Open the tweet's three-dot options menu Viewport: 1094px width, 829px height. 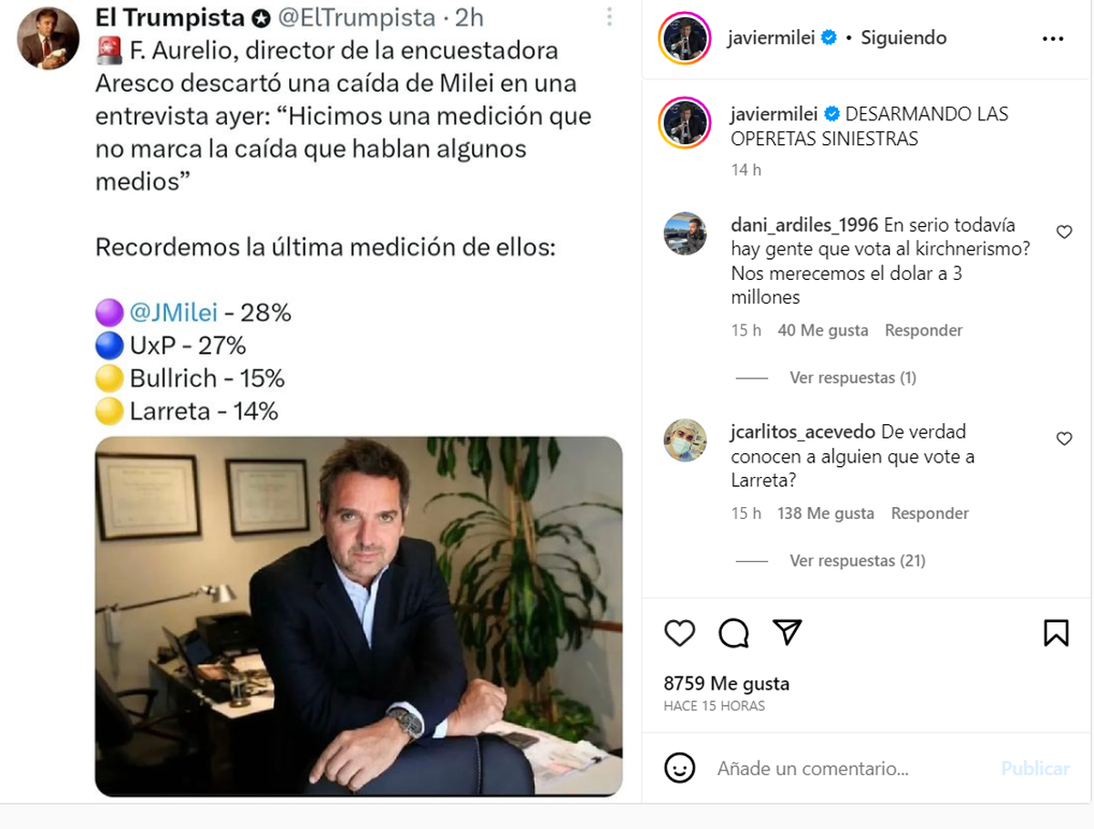[x=610, y=17]
